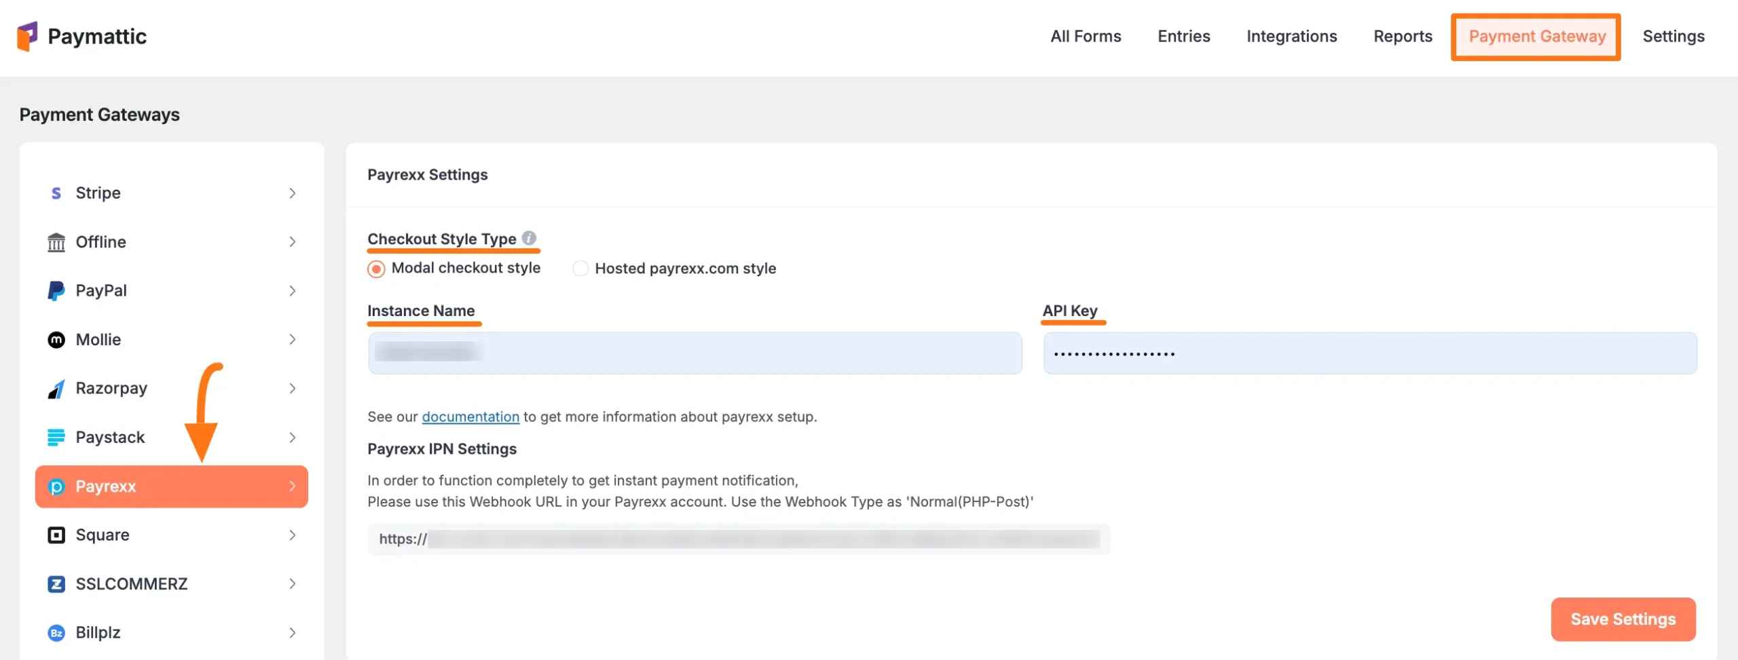The image size is (1738, 660).
Task: Click the Offline payments bank icon
Action: (x=56, y=241)
